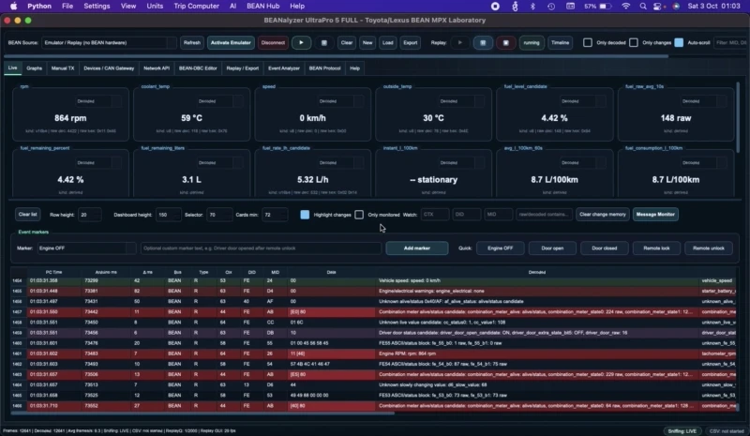Screen dimensions: 750x436
Task: Go to the Devices / CAN Gateway tab
Action: (x=109, y=68)
